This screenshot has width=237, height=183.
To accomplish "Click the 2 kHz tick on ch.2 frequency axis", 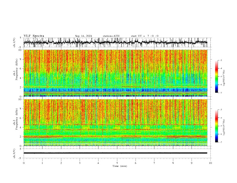I will pos(21,137).
